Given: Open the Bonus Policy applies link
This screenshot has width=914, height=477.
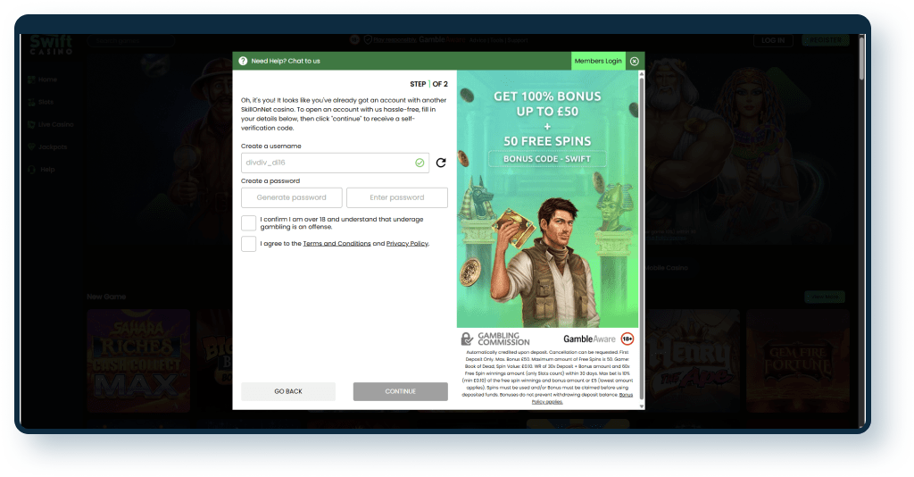Looking at the screenshot, I should [582, 398].
